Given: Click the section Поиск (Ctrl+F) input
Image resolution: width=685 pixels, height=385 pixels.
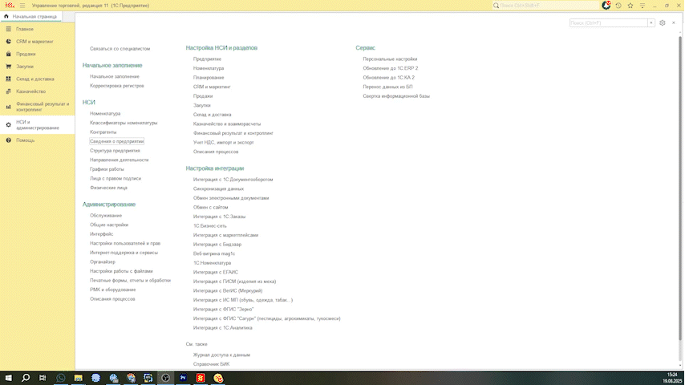Looking at the screenshot, I should pyautogui.click(x=609, y=22).
